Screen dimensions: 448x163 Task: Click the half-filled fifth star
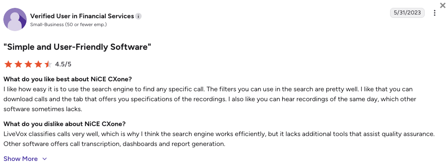[x=48, y=64]
